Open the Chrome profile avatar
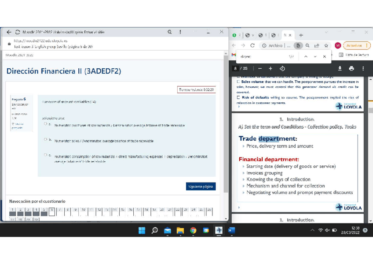Viewport: 373px width, 264px height. (x=337, y=45)
